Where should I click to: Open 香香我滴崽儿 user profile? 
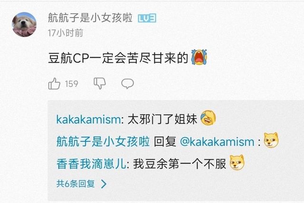pos(91,164)
